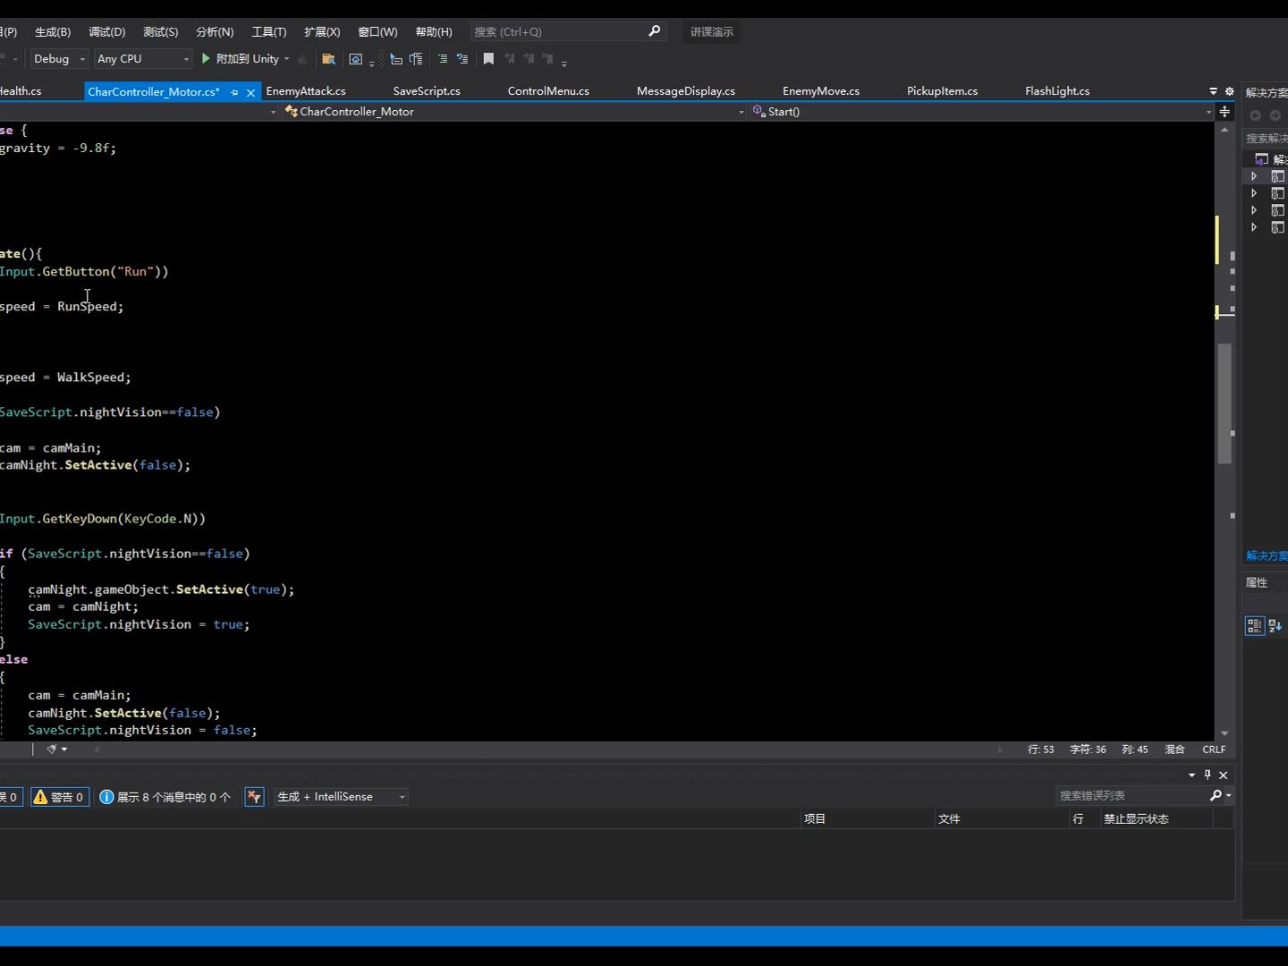This screenshot has width=1288, height=966.
Task: Expand the first project in Solution Explorer
Action: click(x=1253, y=176)
